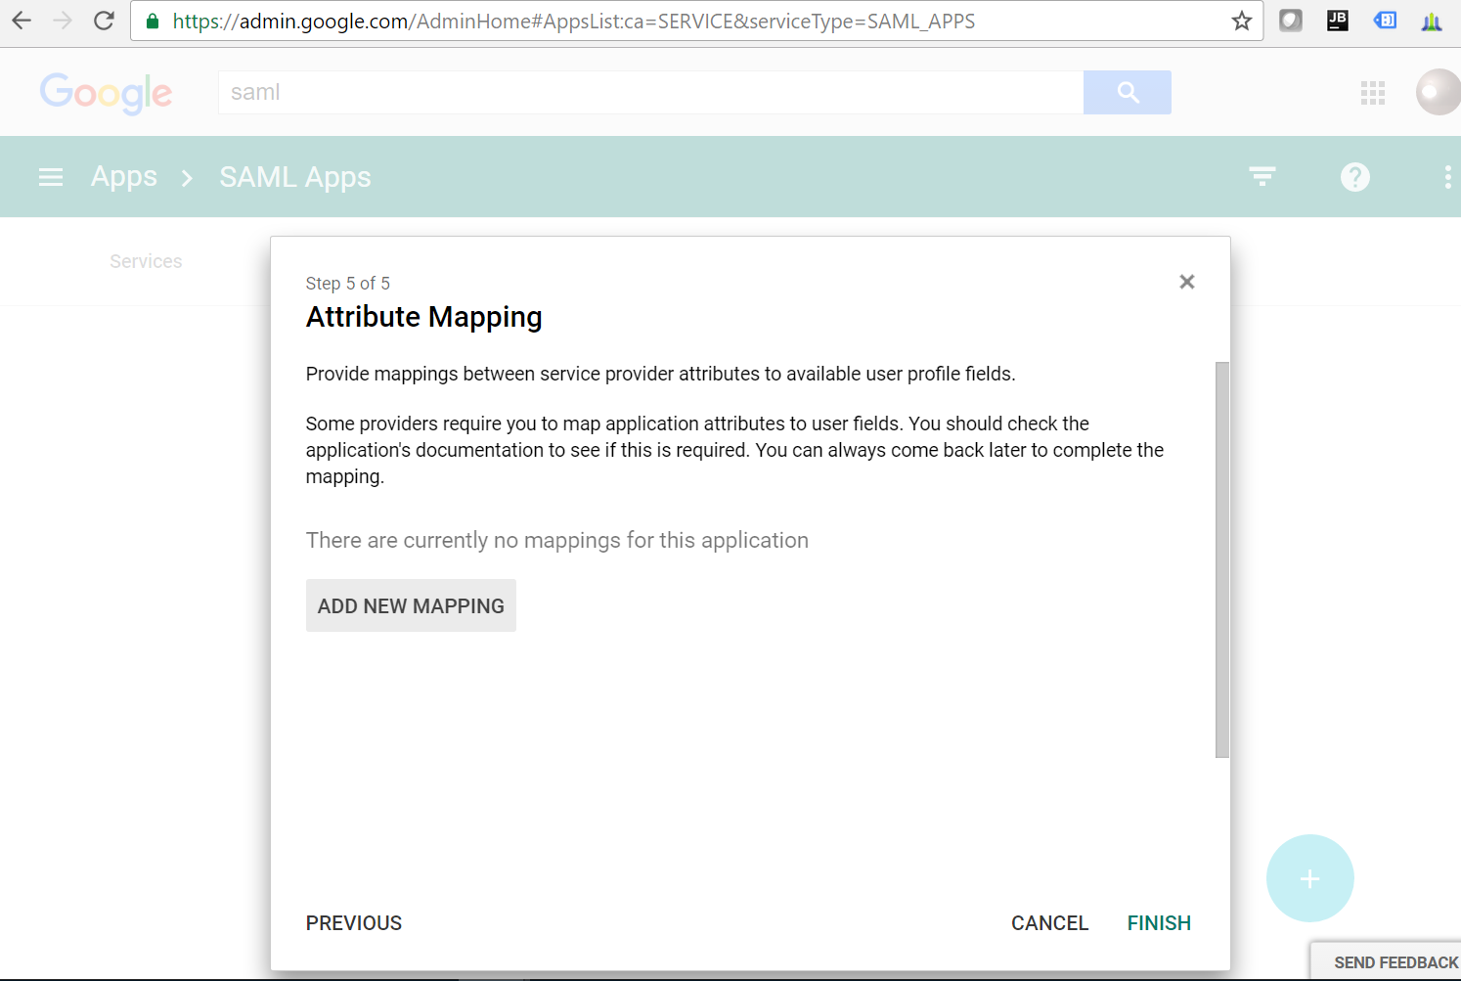Open the filter icon in SAML Apps toolbar
The width and height of the screenshot is (1461, 981).
click(x=1262, y=177)
